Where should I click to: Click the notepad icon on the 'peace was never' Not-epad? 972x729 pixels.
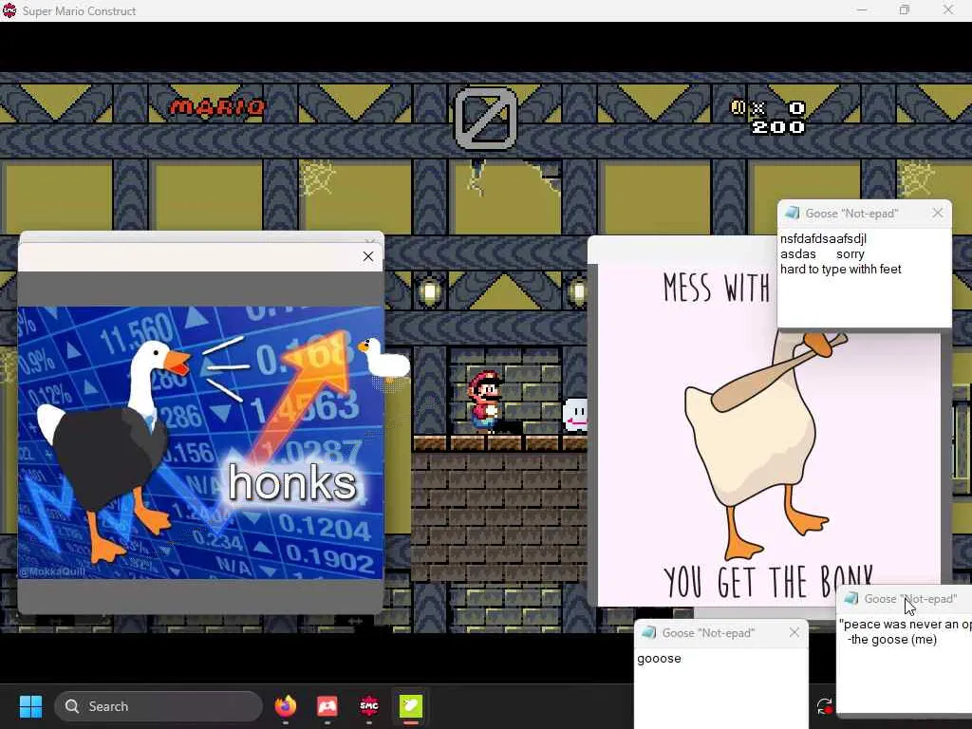coord(851,598)
